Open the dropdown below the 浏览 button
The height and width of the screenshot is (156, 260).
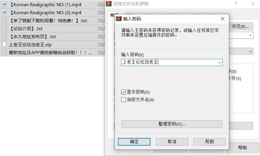pos(250,35)
